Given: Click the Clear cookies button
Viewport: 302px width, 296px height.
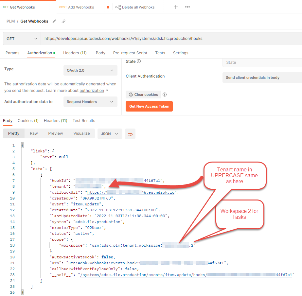Looking at the screenshot, I should pos(143,95).
